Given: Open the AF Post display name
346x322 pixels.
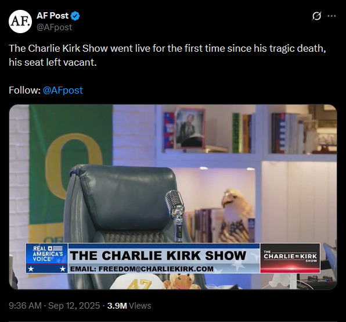Looking at the screenshot, I should [x=52, y=16].
